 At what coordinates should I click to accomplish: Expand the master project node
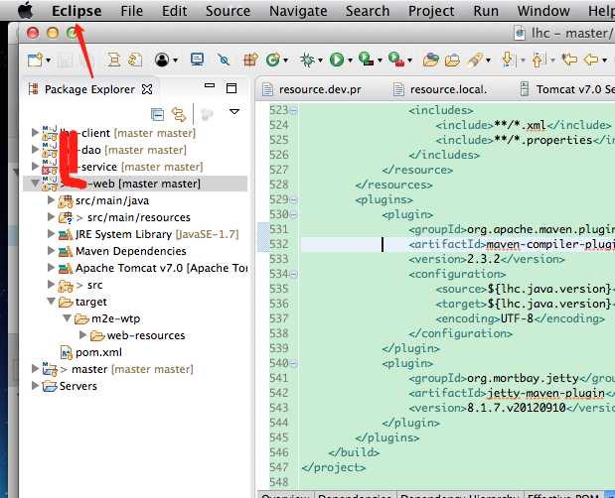tap(35, 369)
